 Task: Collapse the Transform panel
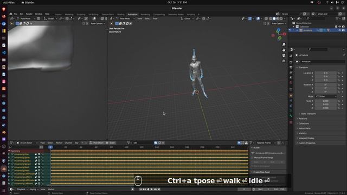[x=303, y=67]
